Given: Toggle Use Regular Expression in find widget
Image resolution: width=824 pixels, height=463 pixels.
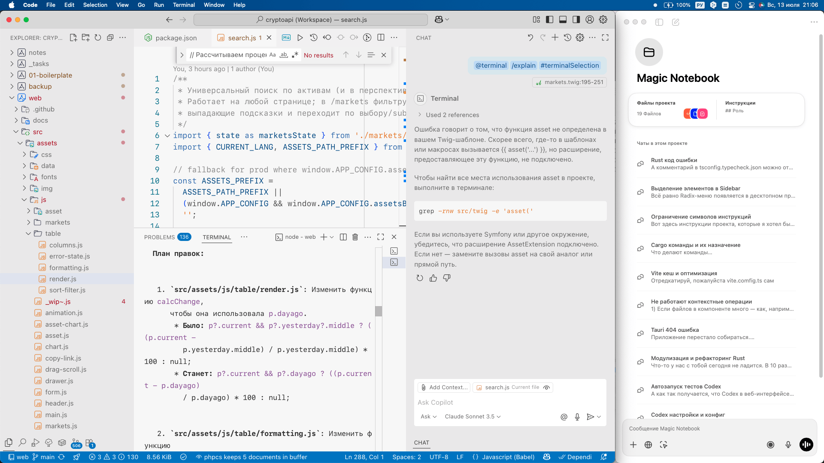Looking at the screenshot, I should coord(295,55).
